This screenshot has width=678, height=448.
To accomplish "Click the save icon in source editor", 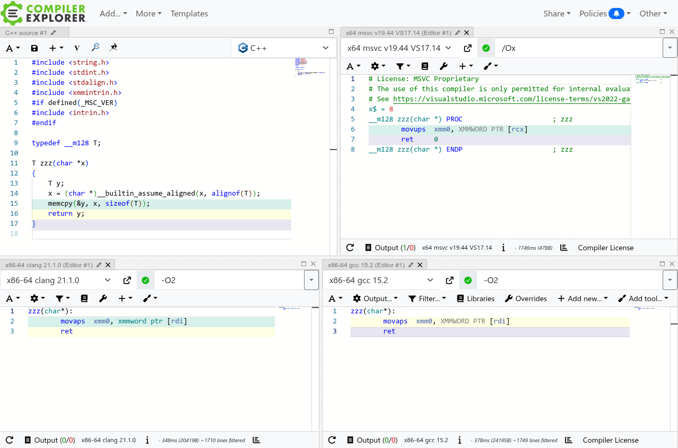I will 34,48.
